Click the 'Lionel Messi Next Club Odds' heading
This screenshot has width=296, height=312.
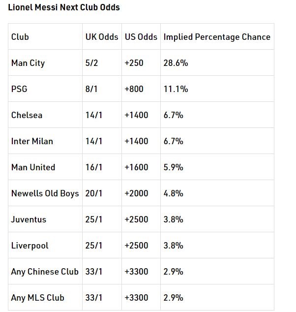63,7
